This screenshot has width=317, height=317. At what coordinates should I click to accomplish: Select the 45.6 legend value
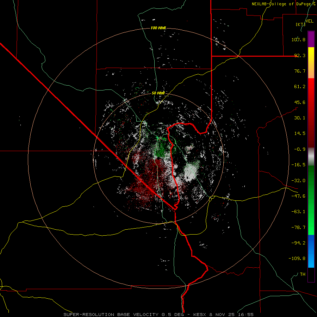click(300, 102)
